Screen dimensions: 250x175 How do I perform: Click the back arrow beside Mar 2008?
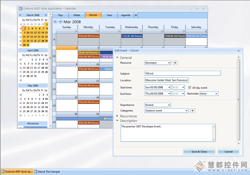55,21
